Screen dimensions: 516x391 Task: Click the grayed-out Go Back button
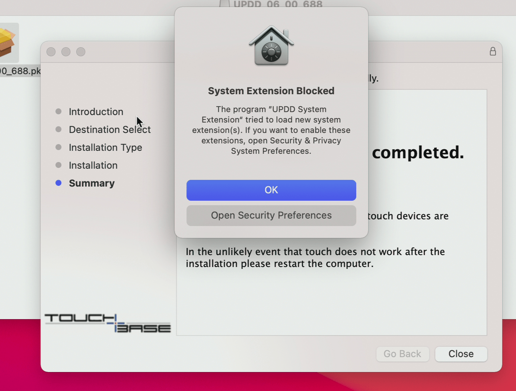point(402,354)
